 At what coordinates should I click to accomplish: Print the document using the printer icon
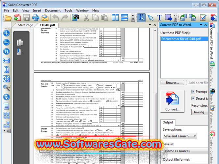(36, 18)
